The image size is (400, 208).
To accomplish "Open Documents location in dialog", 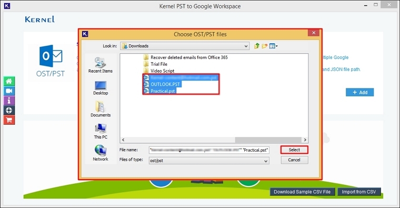I will [x=101, y=109].
